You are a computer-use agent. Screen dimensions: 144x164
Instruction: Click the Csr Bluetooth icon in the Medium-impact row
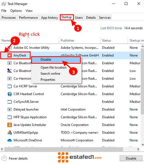coord(10,63)
